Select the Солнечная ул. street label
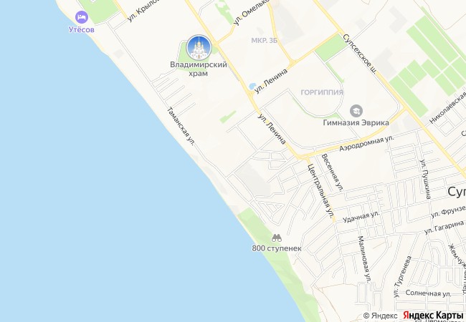 (x=428, y=293)
